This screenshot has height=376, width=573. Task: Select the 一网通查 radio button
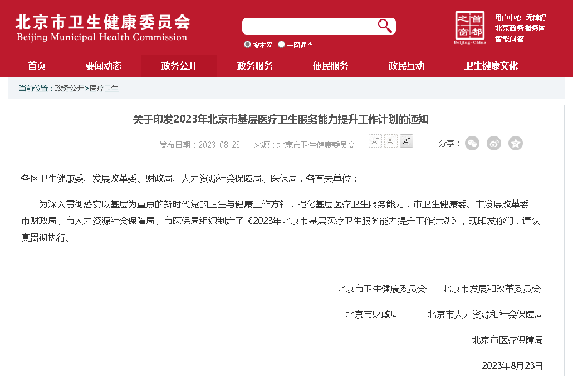[x=281, y=44]
